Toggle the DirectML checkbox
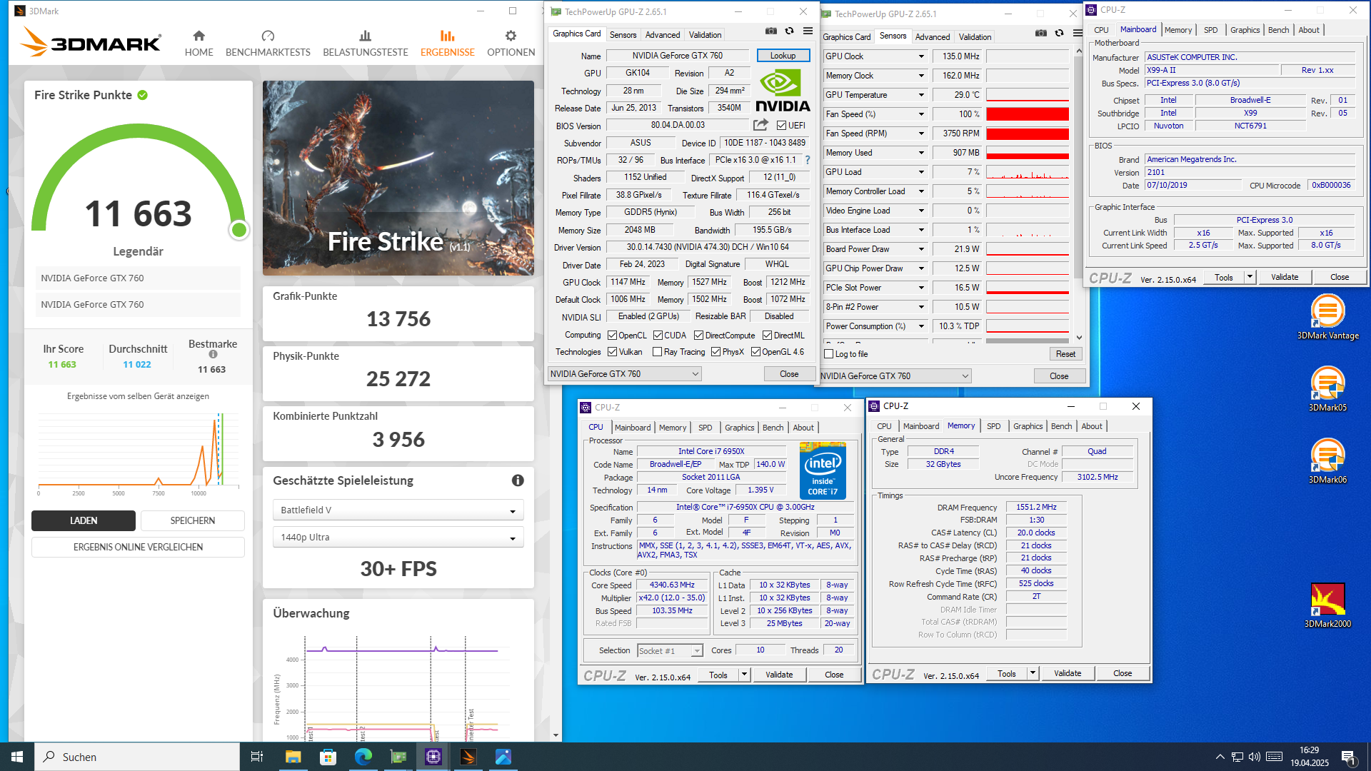This screenshot has height=771, width=1371. [x=767, y=336]
